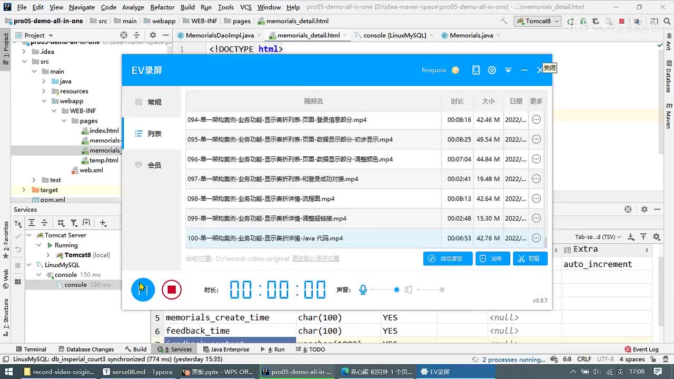
Task: Select the 098 流程图.mp4 video row
Action: pos(364,198)
